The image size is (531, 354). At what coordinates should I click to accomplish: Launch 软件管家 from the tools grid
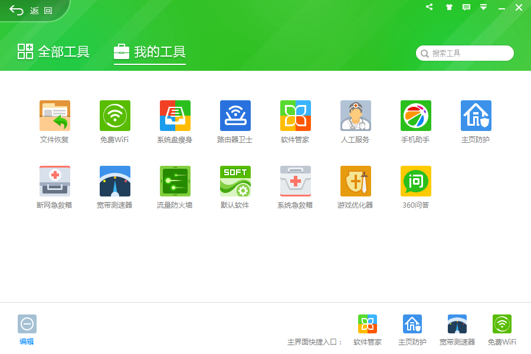296,116
